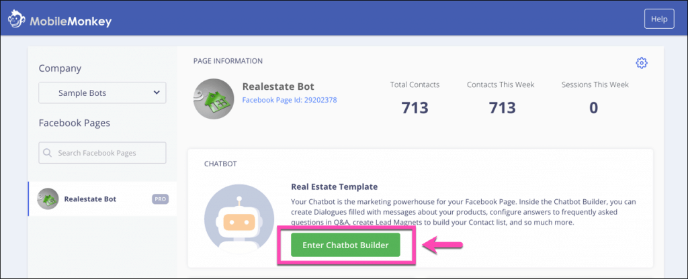Image resolution: width=688 pixels, height=279 pixels.
Task: Expand the Sample Bots company dropdown
Action: (102, 93)
